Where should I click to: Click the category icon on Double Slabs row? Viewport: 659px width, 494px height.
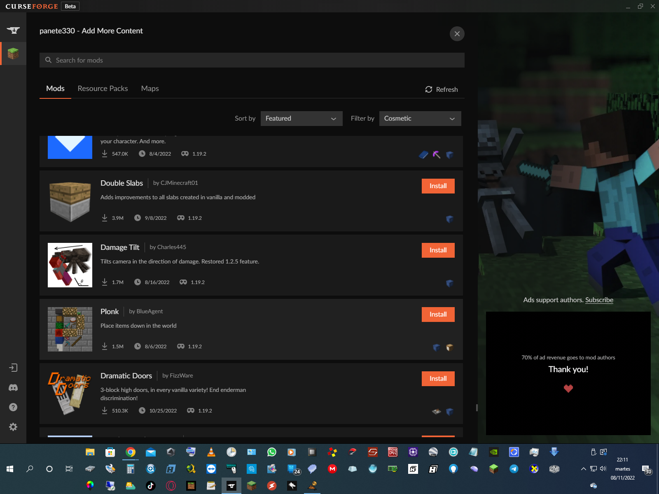tap(450, 219)
